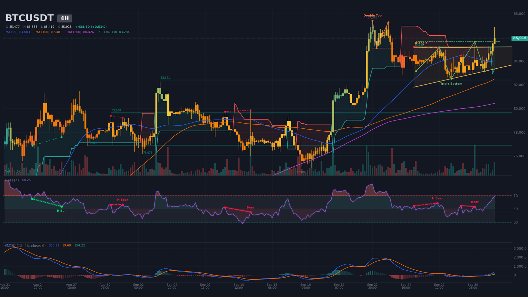Select the H Bear label near Sep 27

tap(437, 198)
